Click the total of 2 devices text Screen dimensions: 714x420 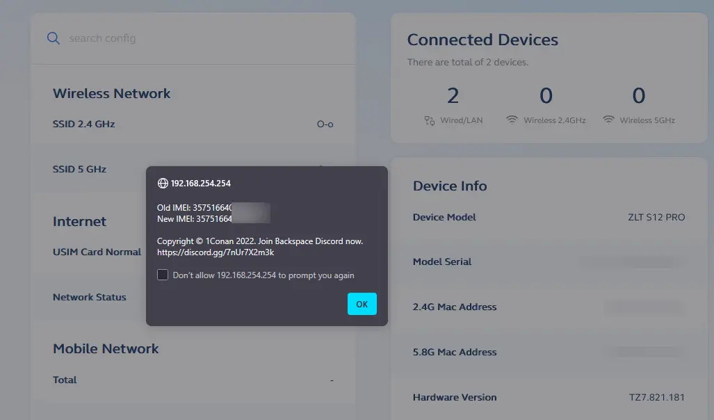(x=468, y=62)
